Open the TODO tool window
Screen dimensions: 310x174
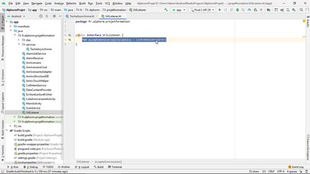(x=48, y=167)
